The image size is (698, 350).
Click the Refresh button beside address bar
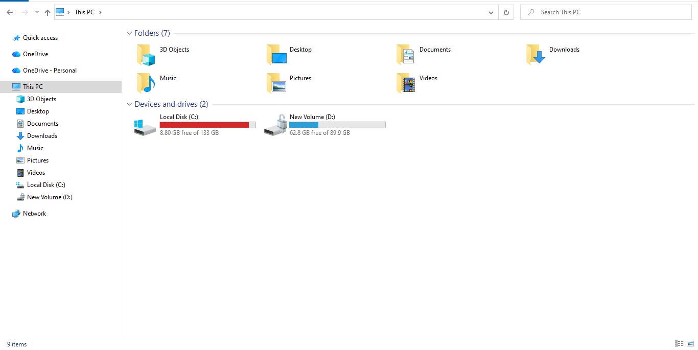(506, 12)
